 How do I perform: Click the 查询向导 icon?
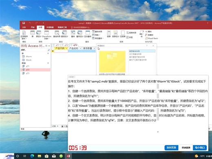click(57, 34)
